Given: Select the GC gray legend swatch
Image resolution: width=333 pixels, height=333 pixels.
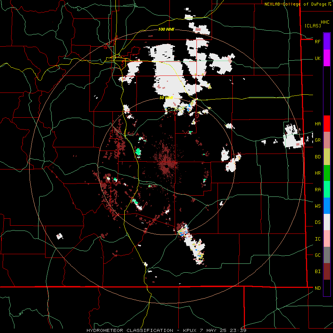Looking at the screenshot, I should coord(327,255).
